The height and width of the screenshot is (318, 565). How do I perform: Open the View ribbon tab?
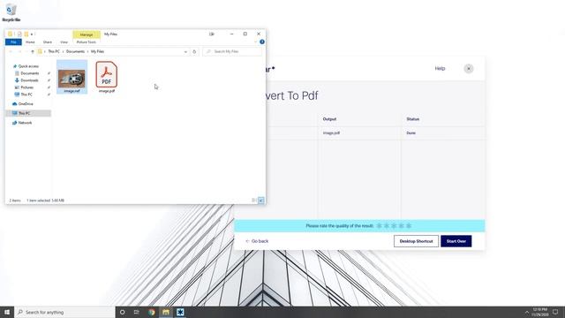click(x=64, y=42)
